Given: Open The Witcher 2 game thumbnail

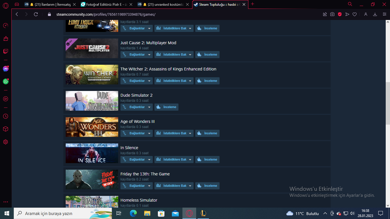Looking at the screenshot, I should 92,74.
